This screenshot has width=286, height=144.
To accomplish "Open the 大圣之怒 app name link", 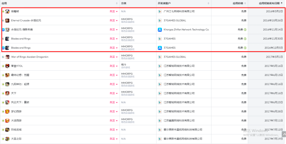I will point(16,139).
